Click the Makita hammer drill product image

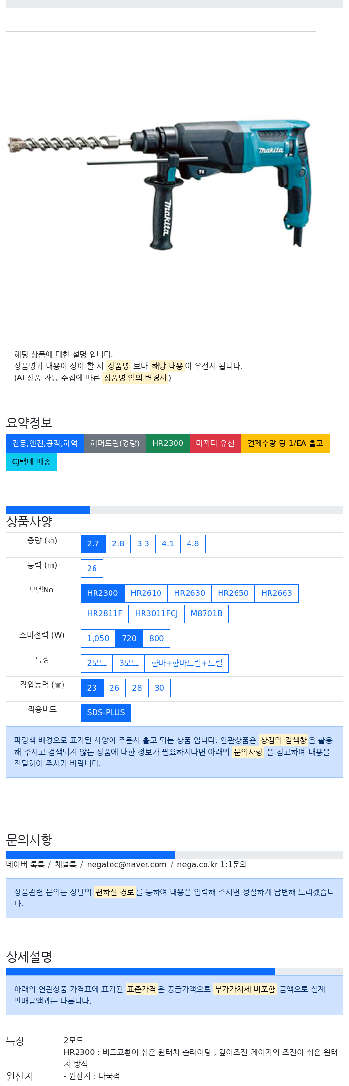tap(160, 184)
